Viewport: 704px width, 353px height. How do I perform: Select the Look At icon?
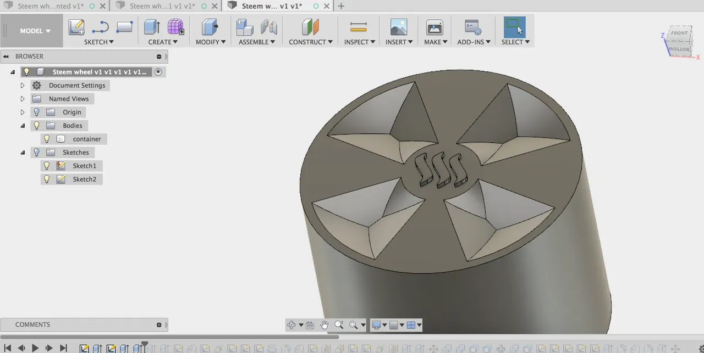click(310, 325)
